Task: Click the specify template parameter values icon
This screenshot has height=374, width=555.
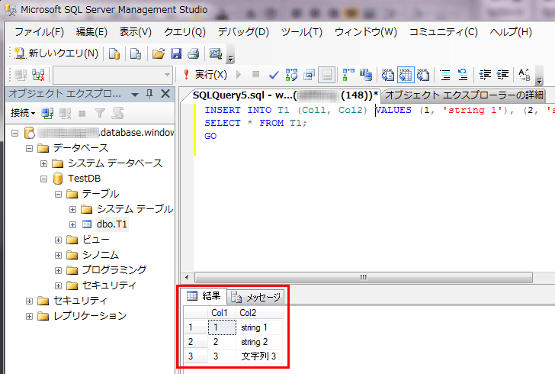Action: point(525,75)
